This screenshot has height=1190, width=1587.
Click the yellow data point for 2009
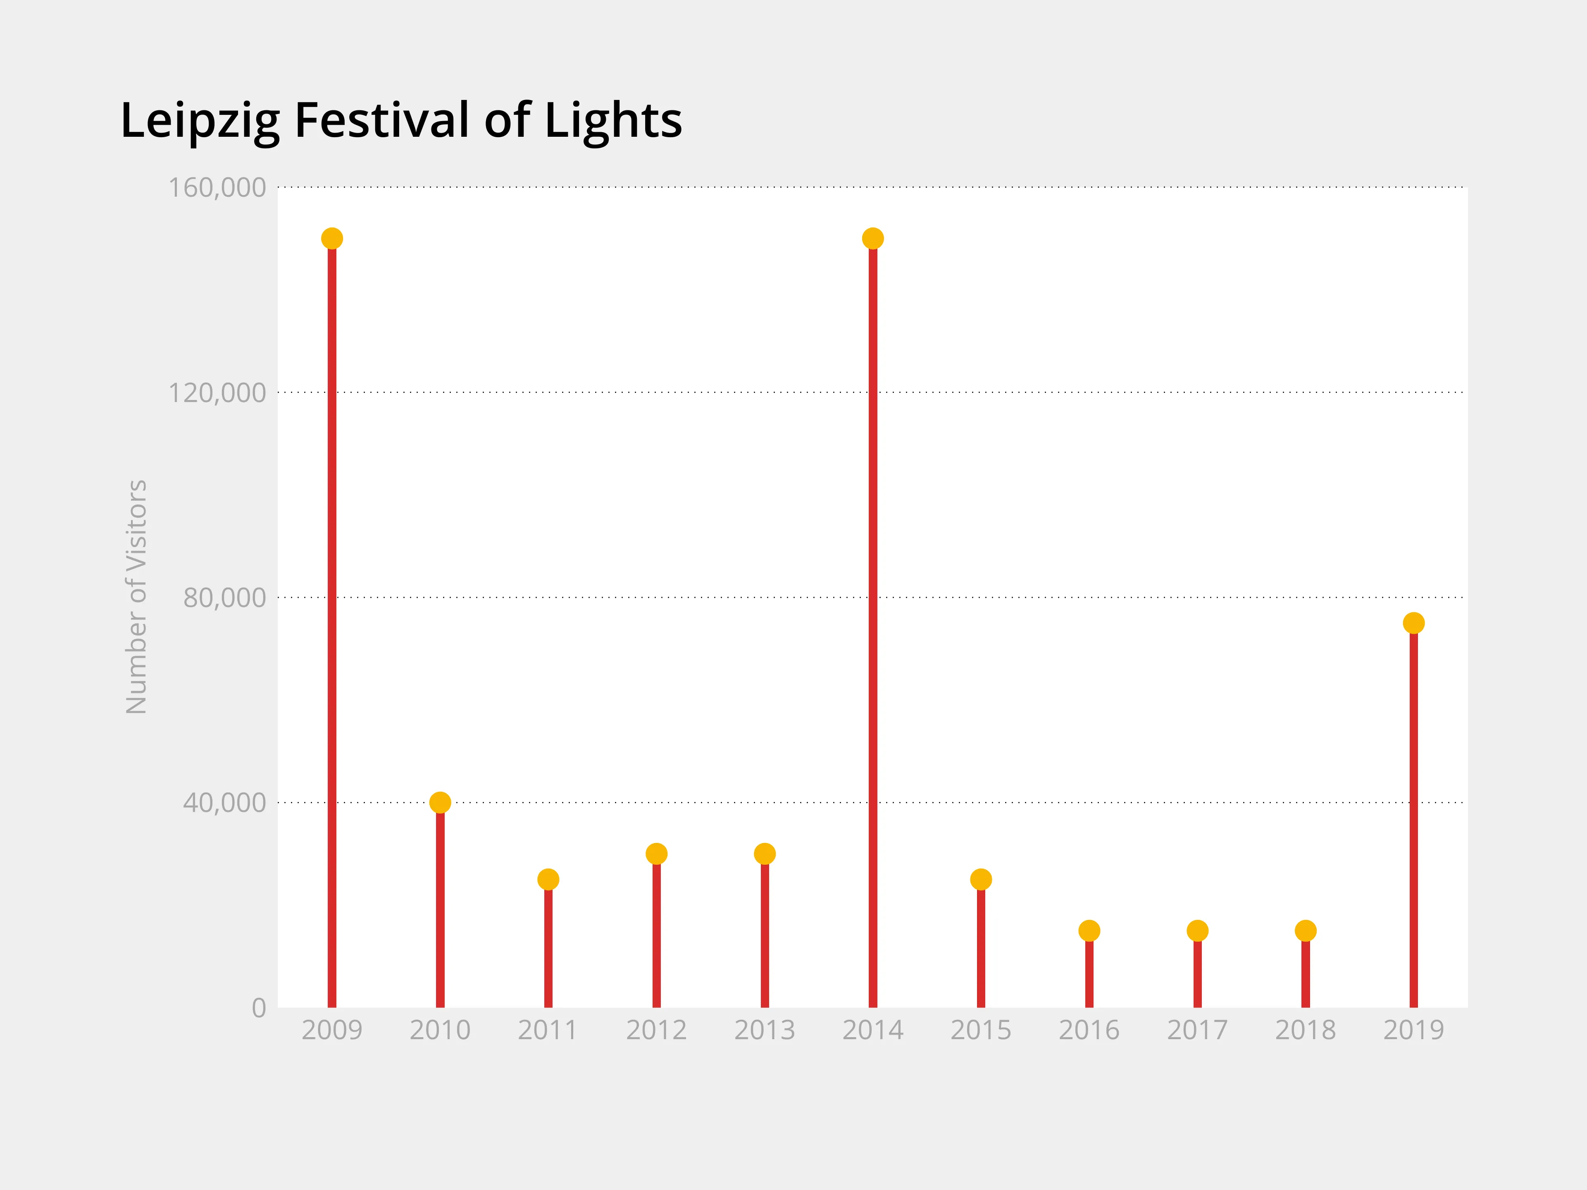pos(331,238)
